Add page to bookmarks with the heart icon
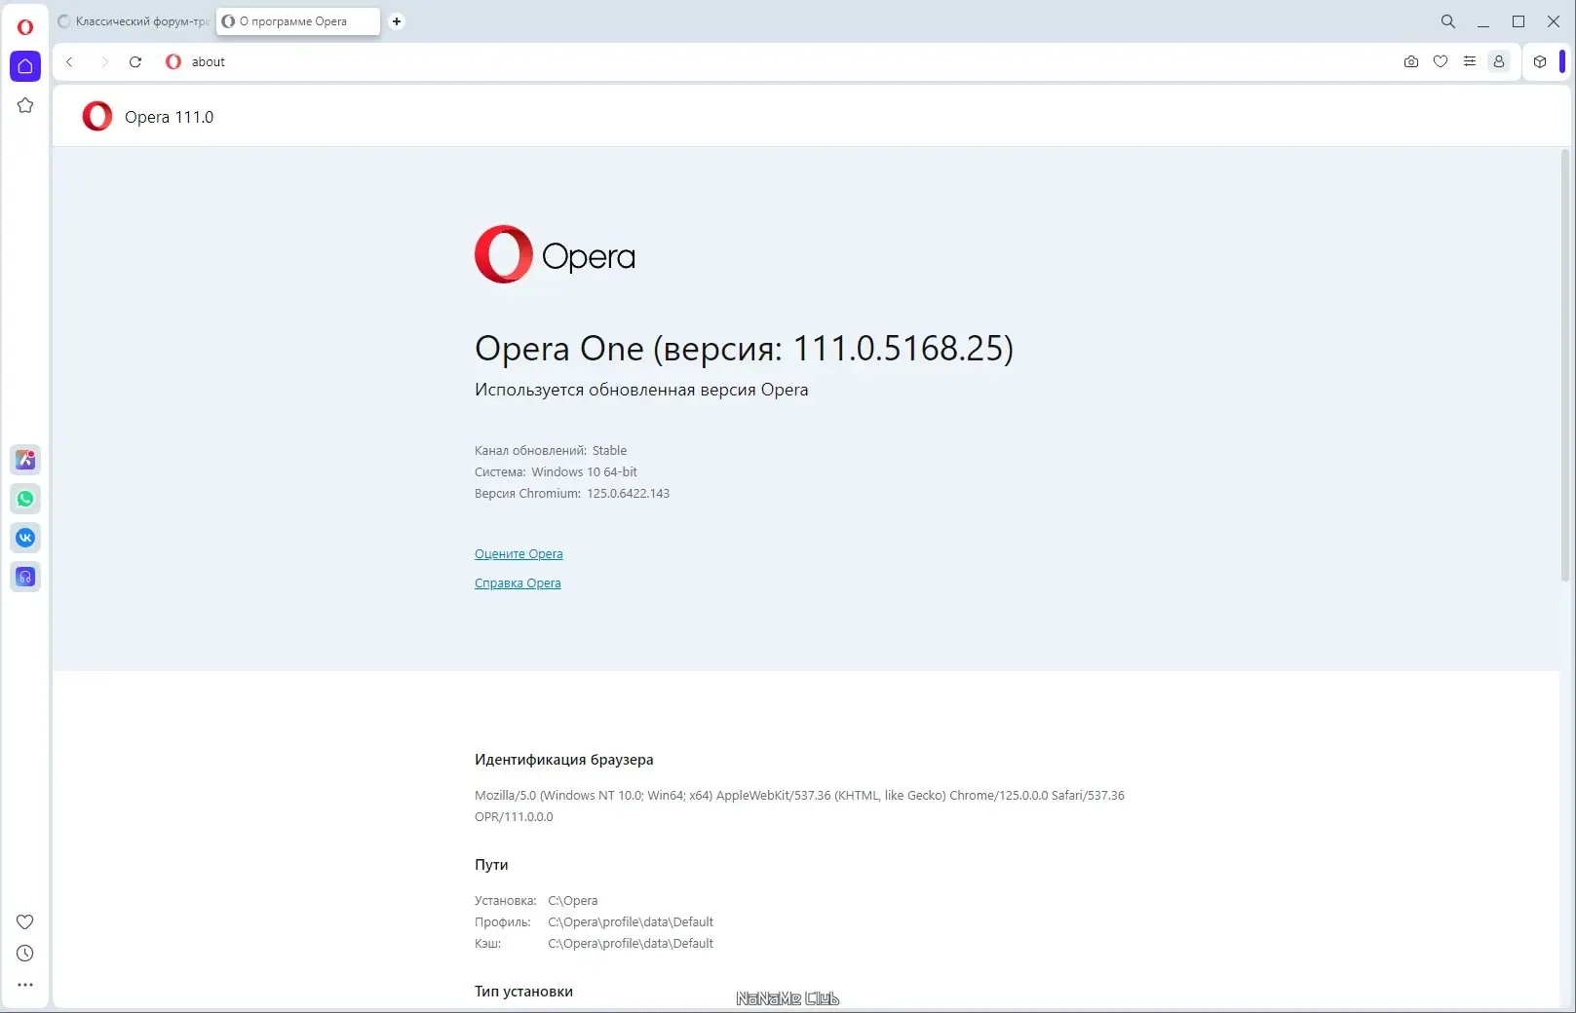 [x=1441, y=61]
